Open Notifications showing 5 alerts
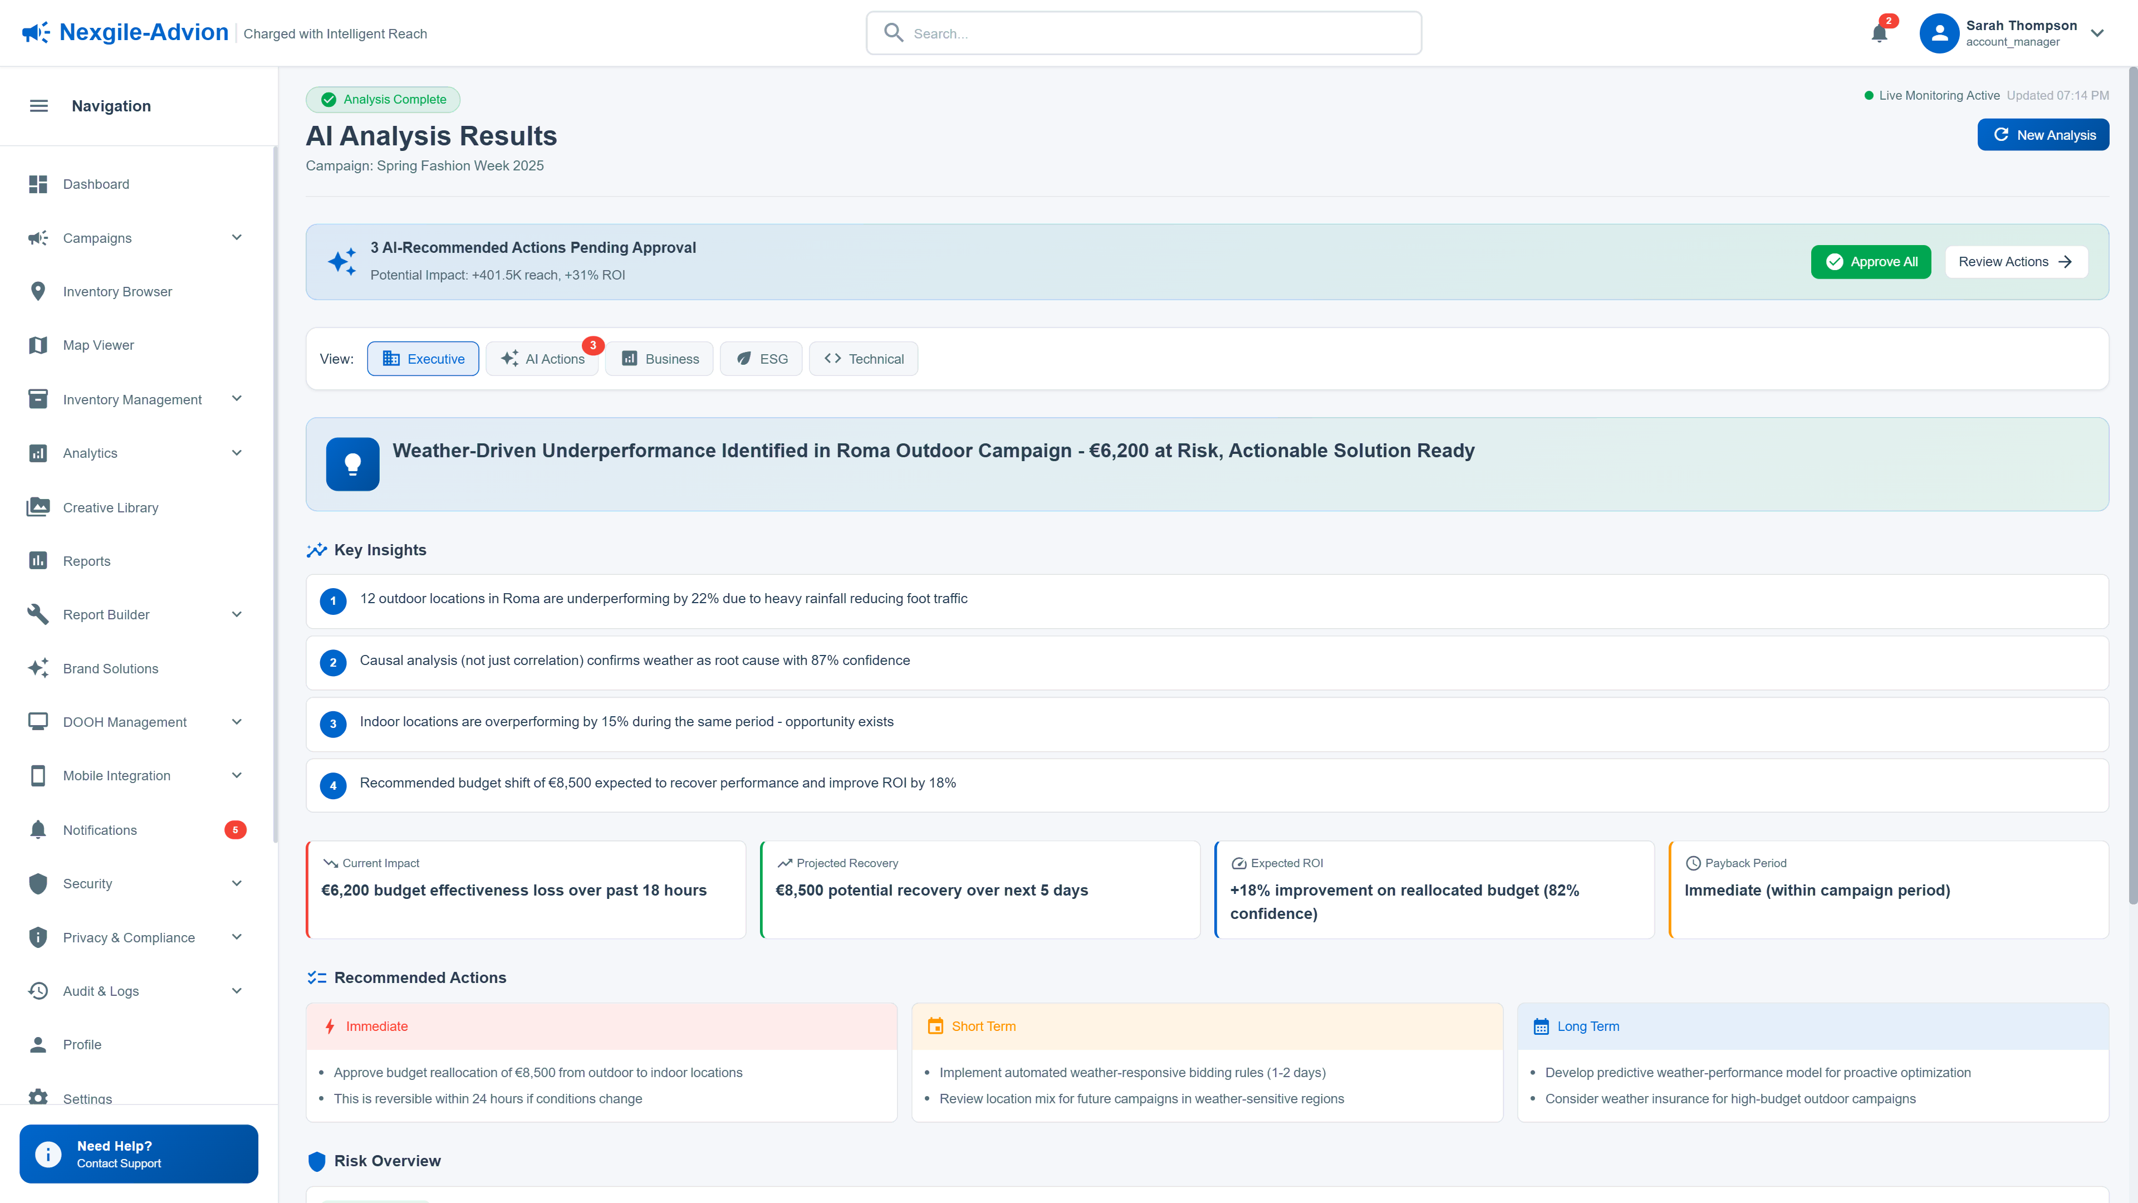Screen dimensions: 2138x1203 point(100,829)
